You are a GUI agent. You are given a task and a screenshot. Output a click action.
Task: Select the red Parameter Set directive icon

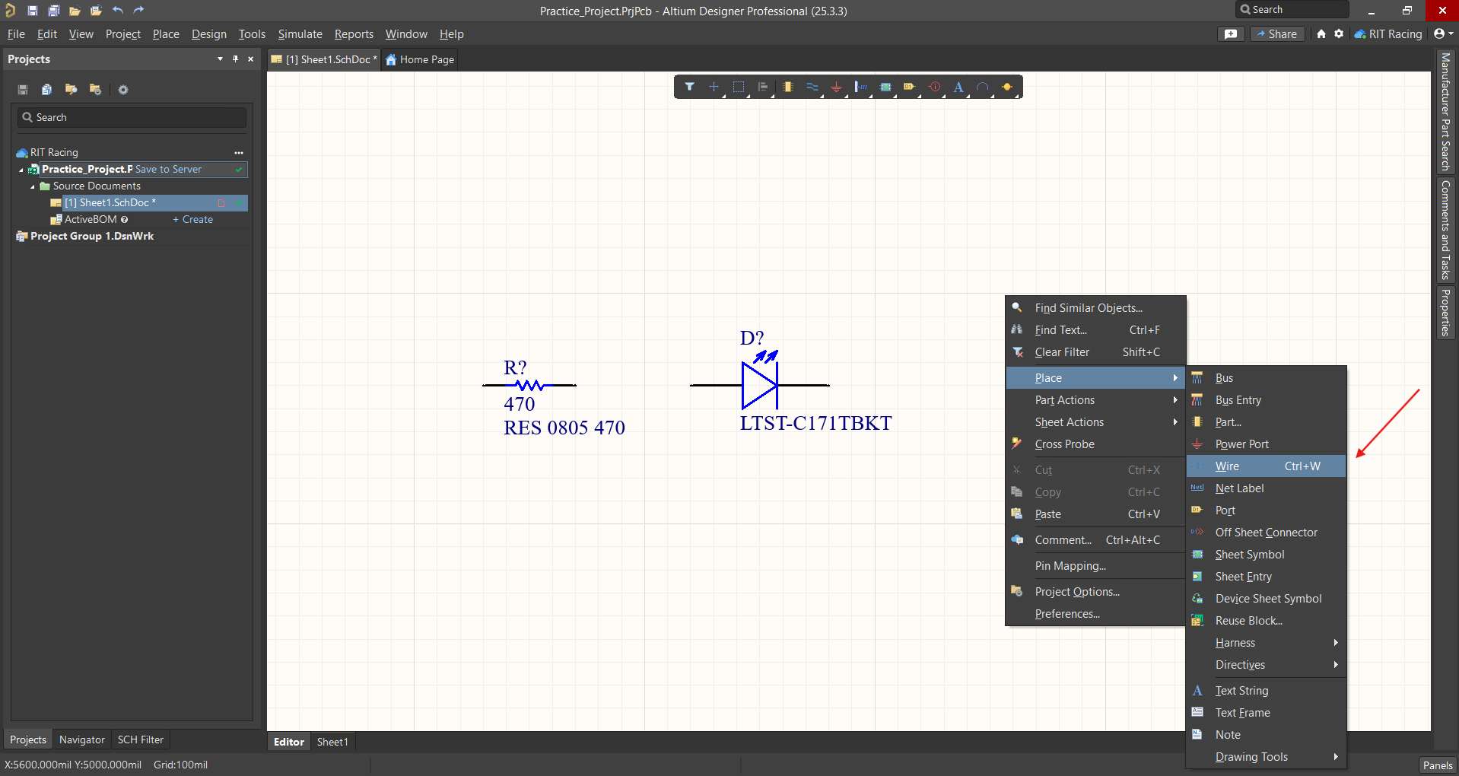[x=934, y=87]
